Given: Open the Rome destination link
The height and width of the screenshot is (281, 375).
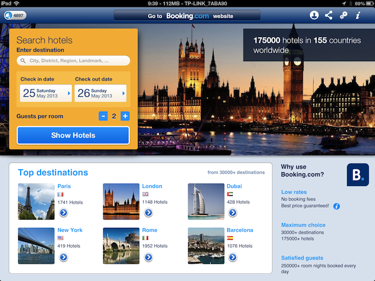Looking at the screenshot, I should point(150,230).
